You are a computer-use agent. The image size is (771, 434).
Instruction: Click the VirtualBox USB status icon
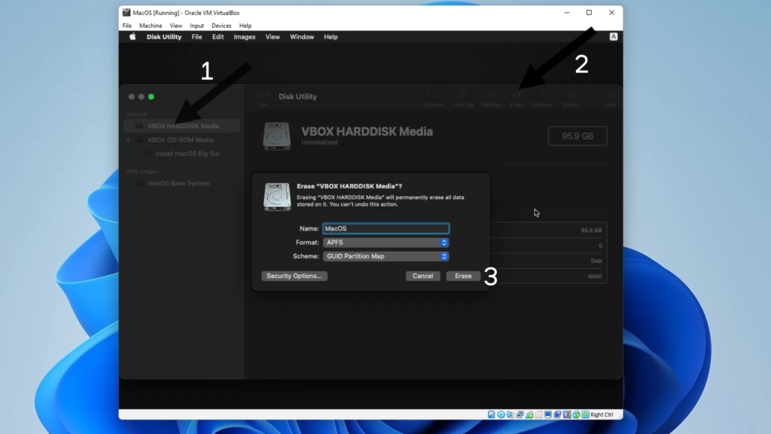pyautogui.click(x=529, y=415)
